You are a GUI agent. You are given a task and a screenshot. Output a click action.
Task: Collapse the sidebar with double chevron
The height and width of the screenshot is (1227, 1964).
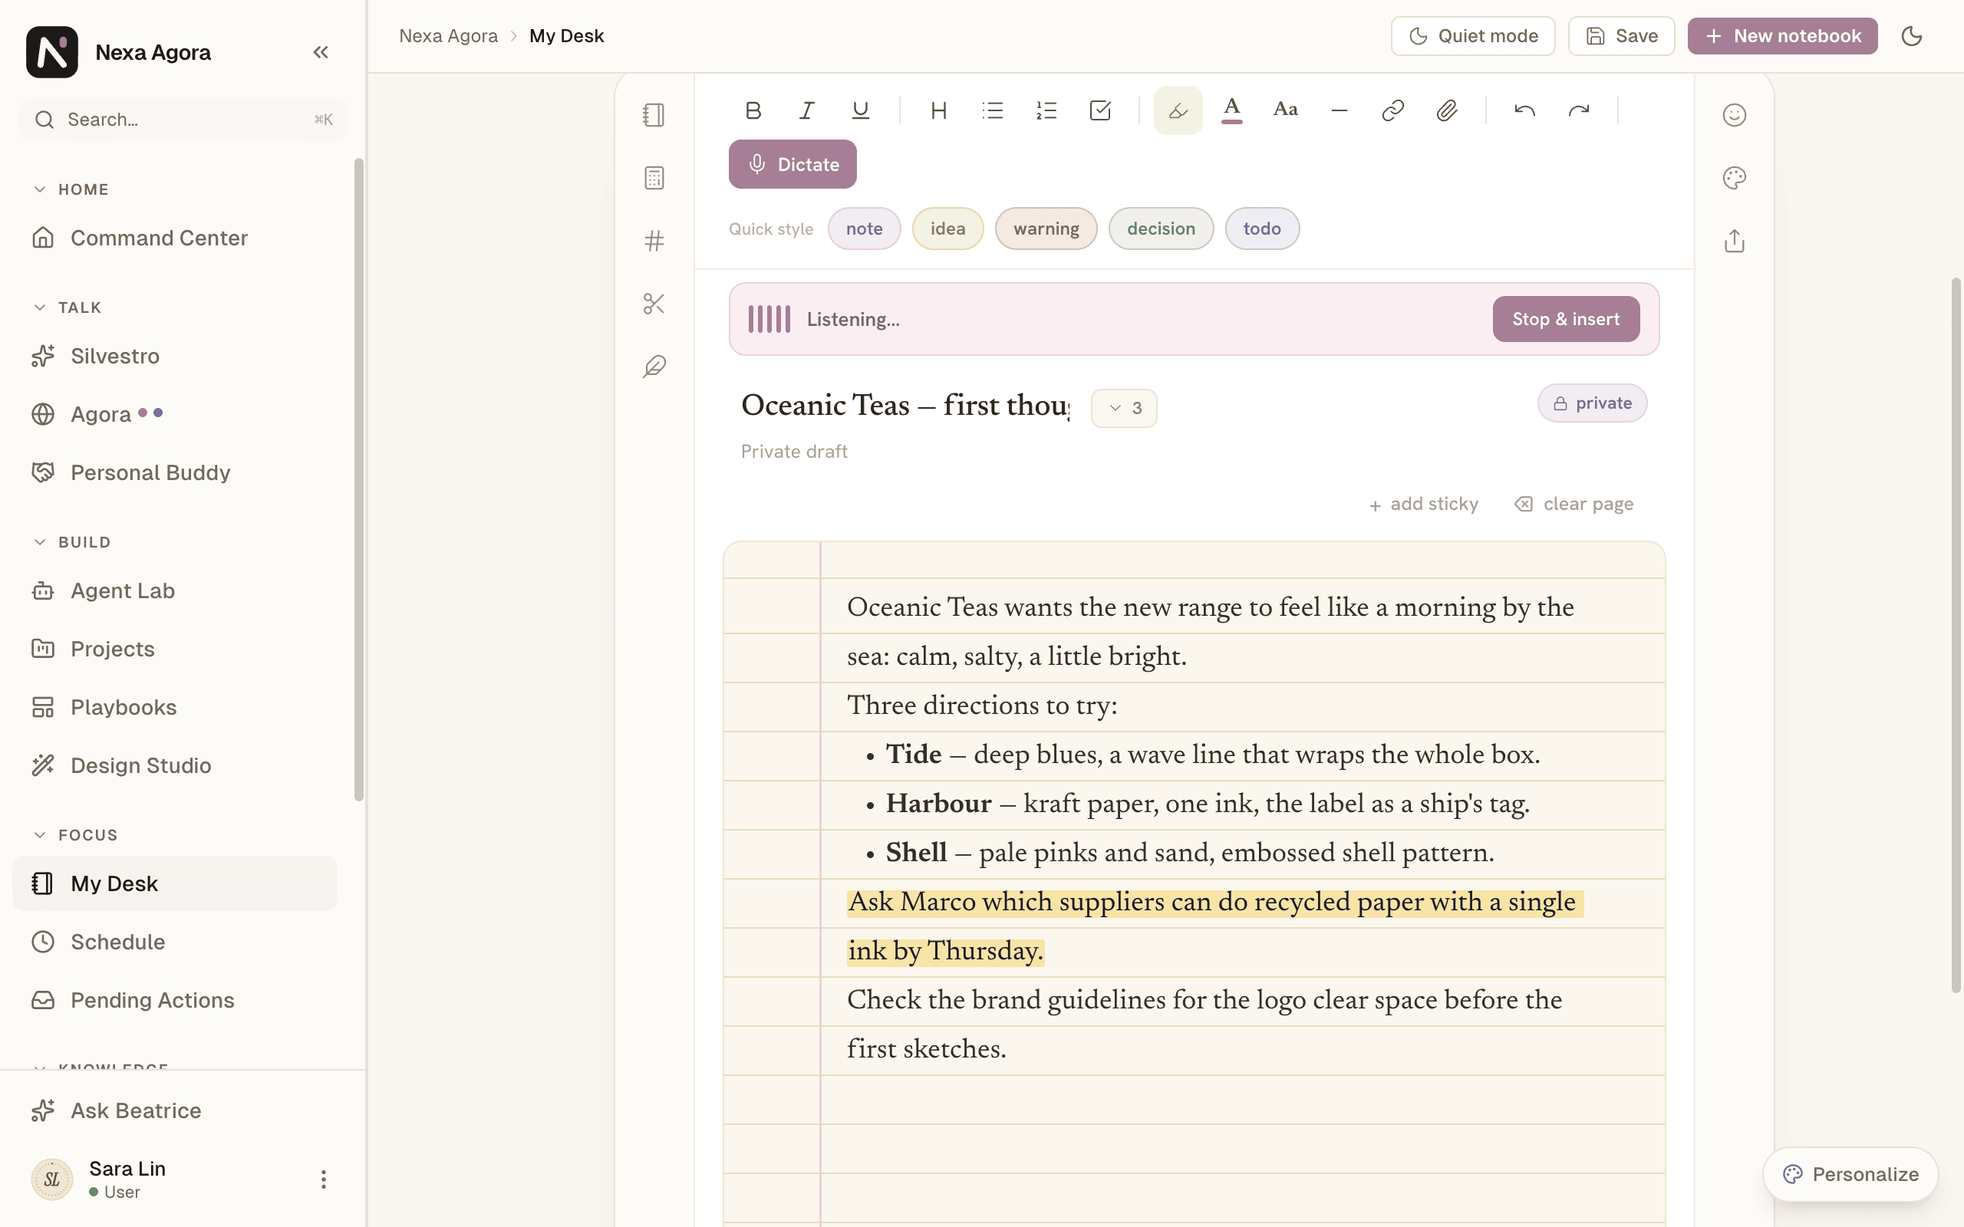point(321,52)
